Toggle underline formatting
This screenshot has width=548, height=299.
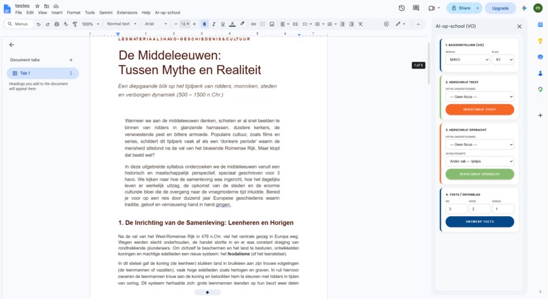(222, 24)
